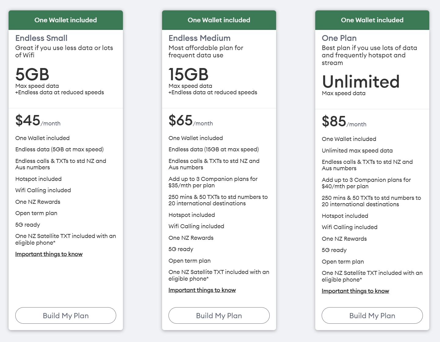Click the One Wallet included banner on Endless Small
This screenshot has width=440, height=342.
pos(66,20)
